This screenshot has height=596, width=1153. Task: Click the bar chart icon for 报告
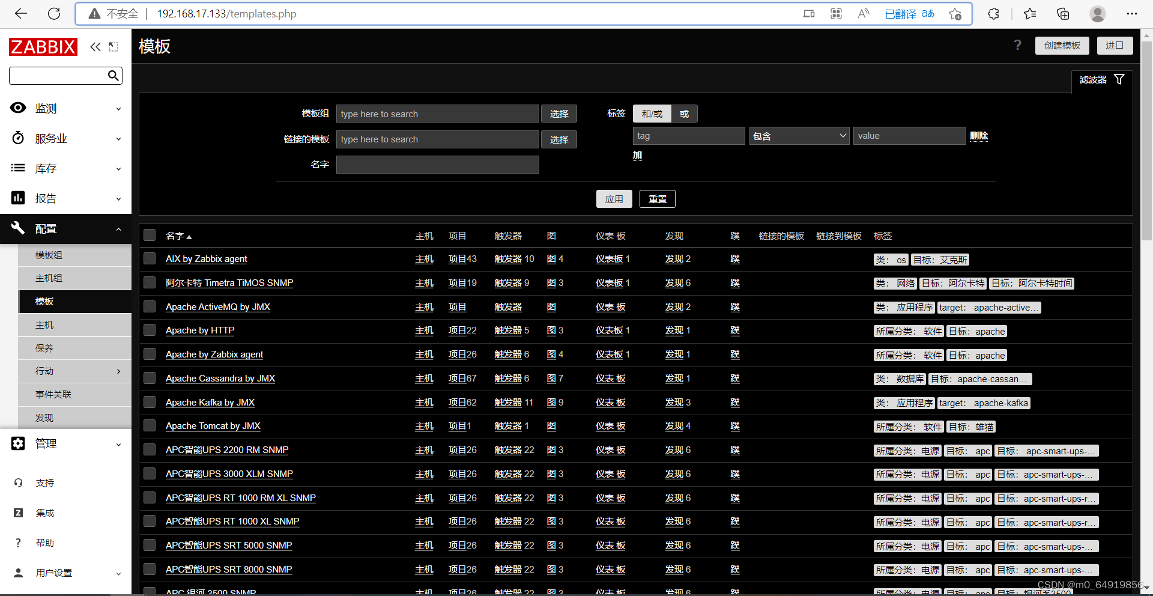(18, 198)
